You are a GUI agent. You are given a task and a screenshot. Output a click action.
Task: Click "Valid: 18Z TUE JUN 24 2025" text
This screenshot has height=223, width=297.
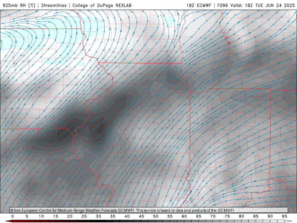point(262,5)
